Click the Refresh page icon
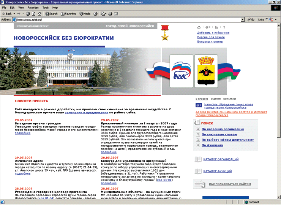The height and width of the screenshot is (205, 281). point(33,14)
